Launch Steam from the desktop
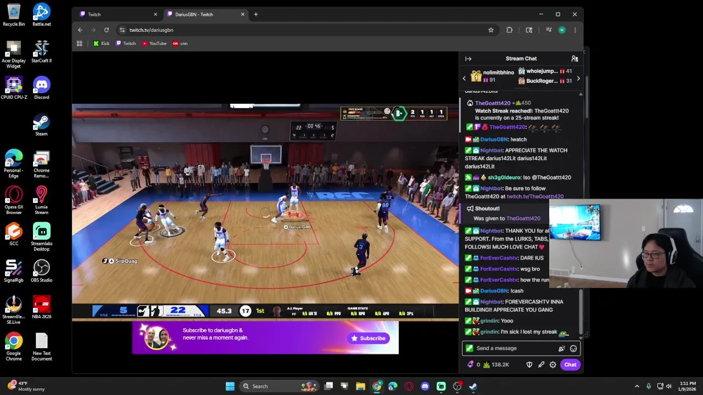The height and width of the screenshot is (395, 703). (42, 125)
